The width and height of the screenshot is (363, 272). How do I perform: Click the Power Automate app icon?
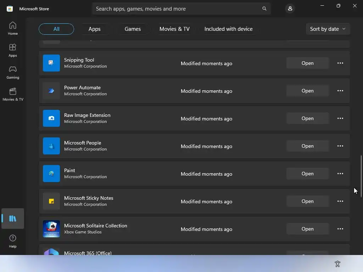click(51, 91)
